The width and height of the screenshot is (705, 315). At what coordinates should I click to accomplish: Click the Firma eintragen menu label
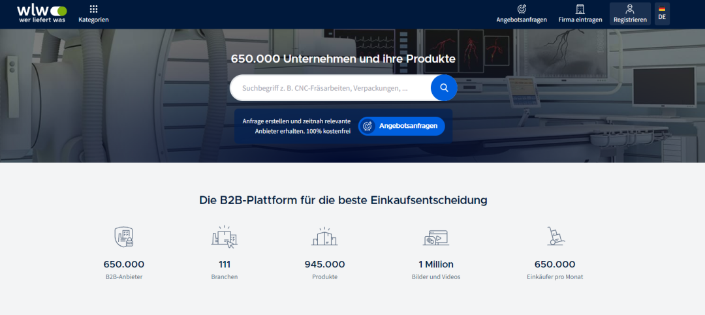[580, 20]
